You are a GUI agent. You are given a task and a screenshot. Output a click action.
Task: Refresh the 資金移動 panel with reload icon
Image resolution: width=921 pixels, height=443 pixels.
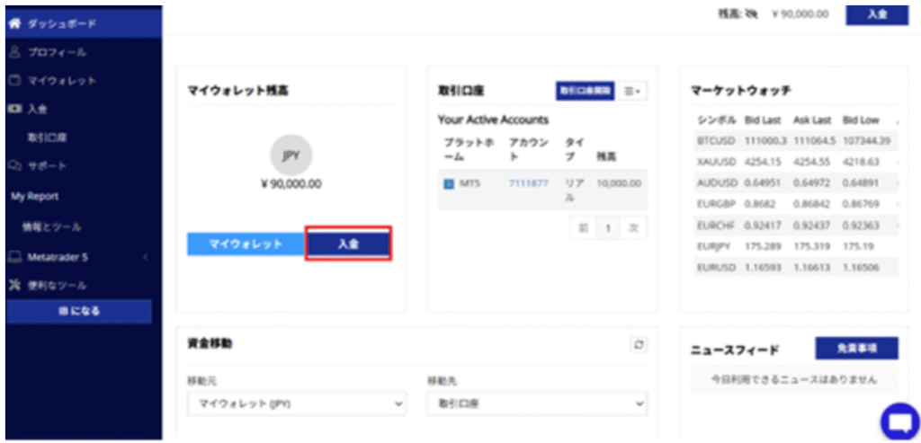click(x=639, y=344)
